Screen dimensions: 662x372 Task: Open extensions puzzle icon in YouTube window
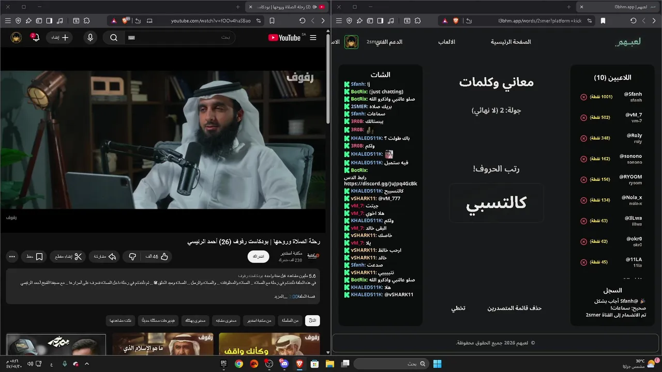(x=86, y=21)
